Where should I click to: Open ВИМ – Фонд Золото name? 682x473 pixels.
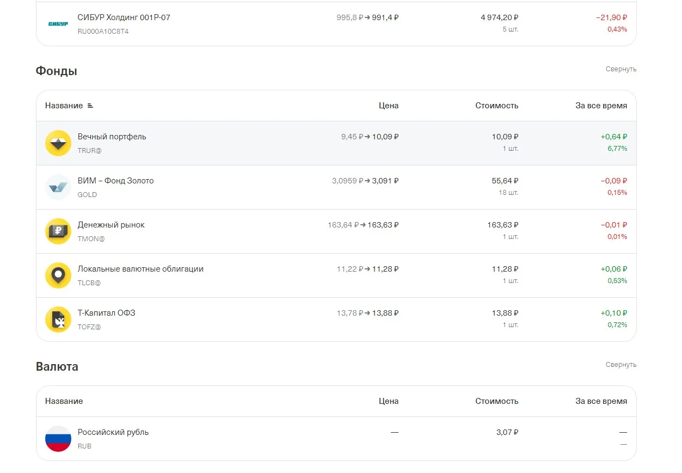point(116,181)
